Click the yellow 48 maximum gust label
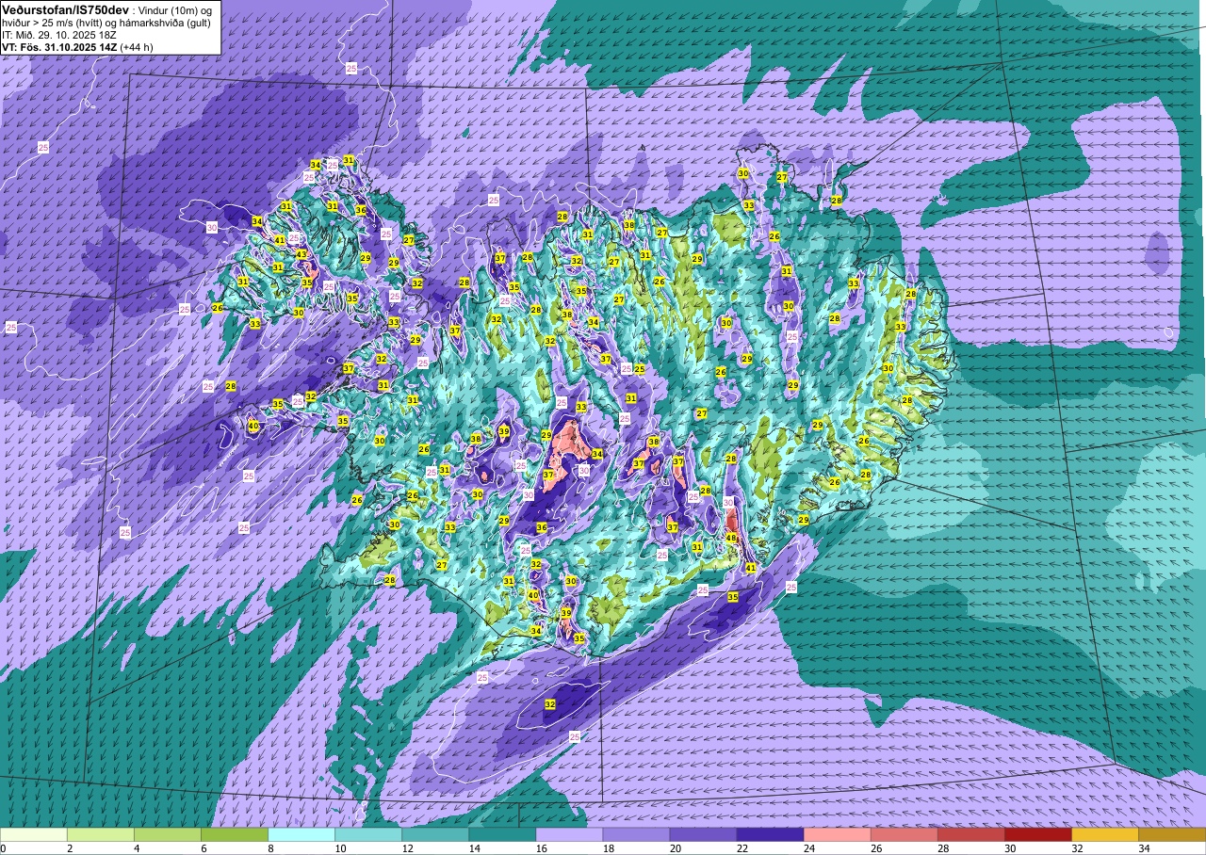This screenshot has width=1206, height=855. pyautogui.click(x=731, y=538)
